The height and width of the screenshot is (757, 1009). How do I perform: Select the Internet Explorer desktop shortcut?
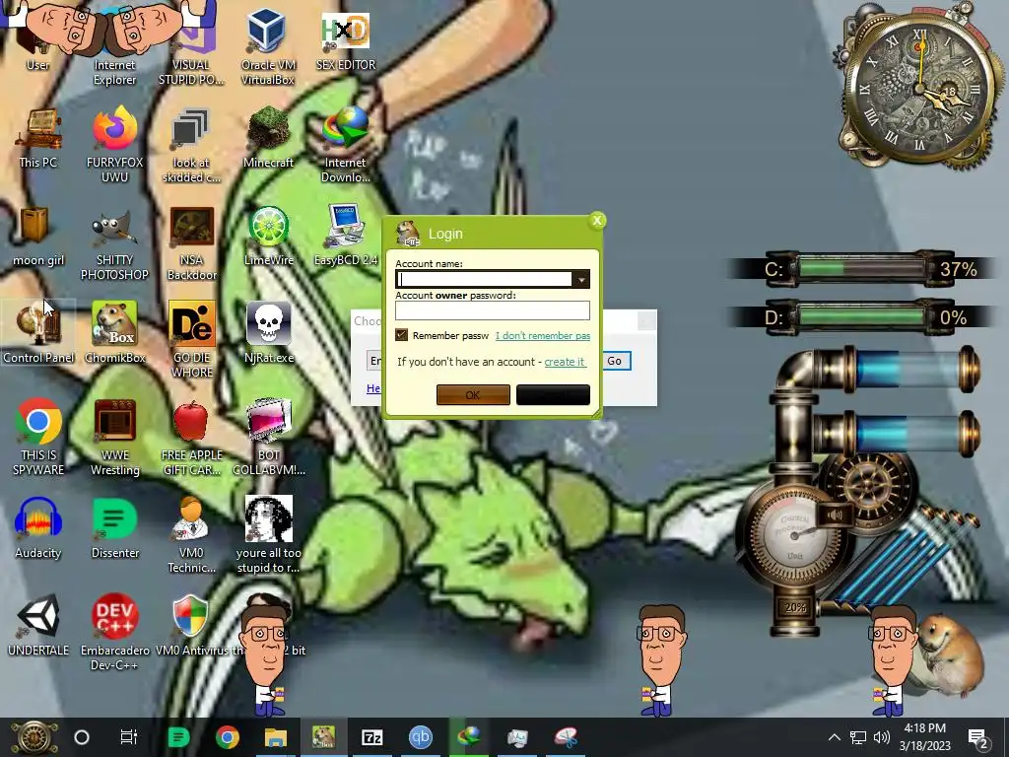click(x=114, y=46)
